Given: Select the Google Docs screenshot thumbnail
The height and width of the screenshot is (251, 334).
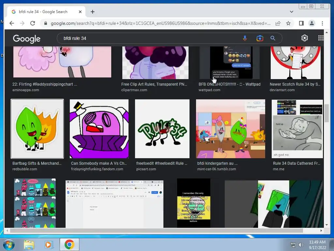Looking at the screenshot, I should pos(114,204).
